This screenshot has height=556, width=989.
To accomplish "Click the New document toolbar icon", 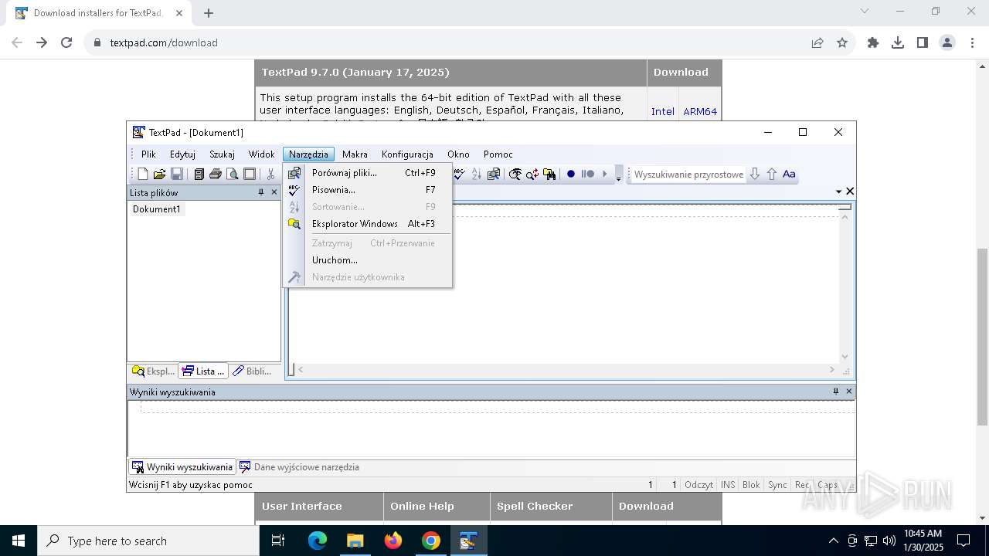I will [143, 175].
